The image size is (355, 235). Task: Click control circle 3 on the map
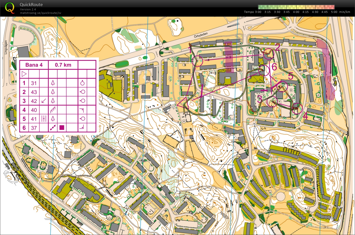[x=272, y=102]
